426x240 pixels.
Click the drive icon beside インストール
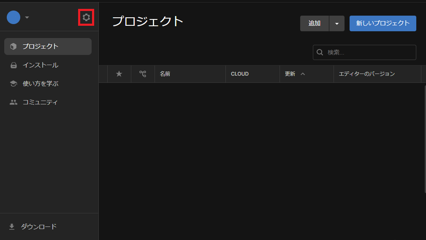(x=14, y=65)
